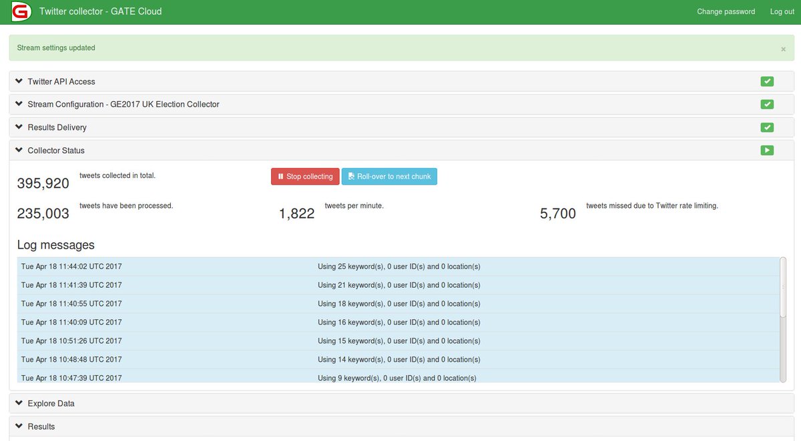The image size is (801, 441).
Task: Open the Change password link
Action: tap(726, 11)
